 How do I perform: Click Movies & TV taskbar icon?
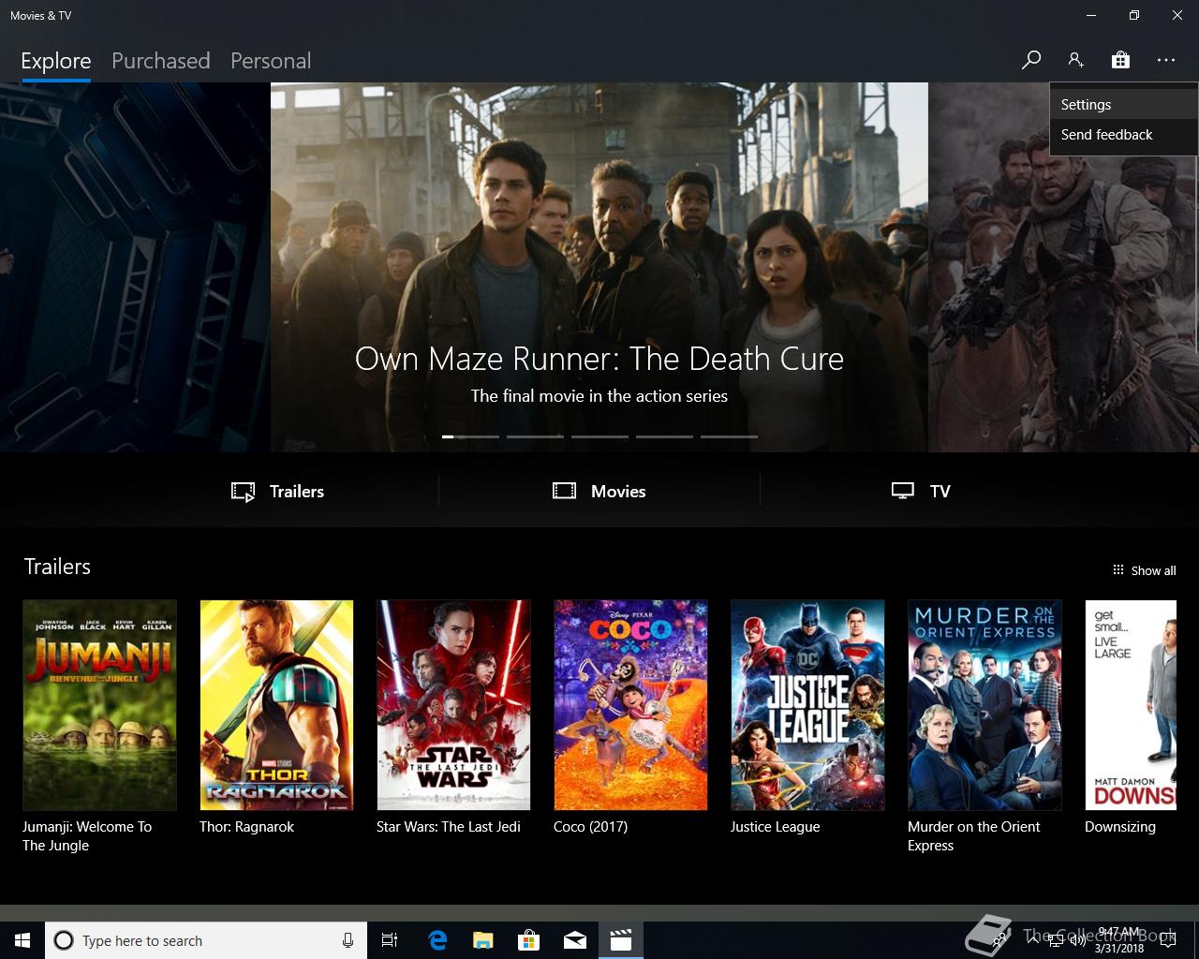621,940
